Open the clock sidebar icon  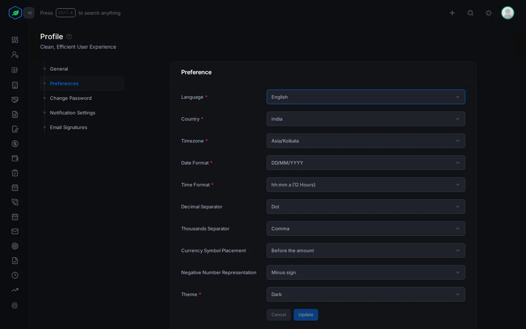click(x=15, y=275)
